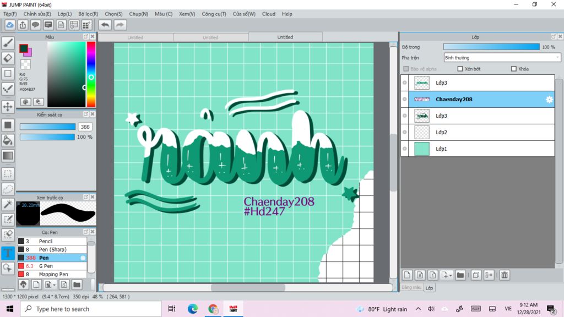Toggle visibility of the Chaenday208 layer
Viewport: 564px width, 317px height.
405,99
